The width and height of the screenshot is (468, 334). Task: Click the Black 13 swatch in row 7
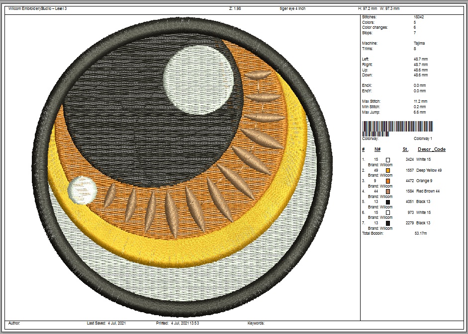pyautogui.click(x=388, y=223)
